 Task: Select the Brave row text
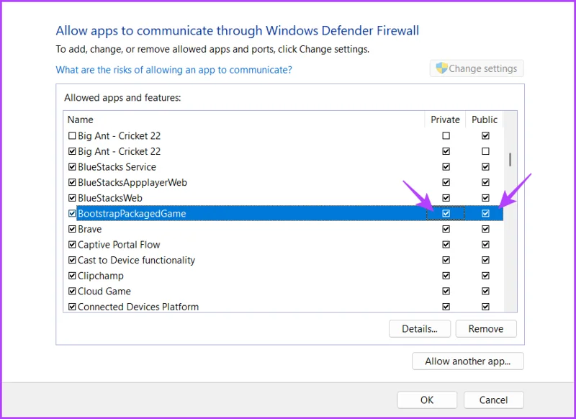click(x=89, y=229)
